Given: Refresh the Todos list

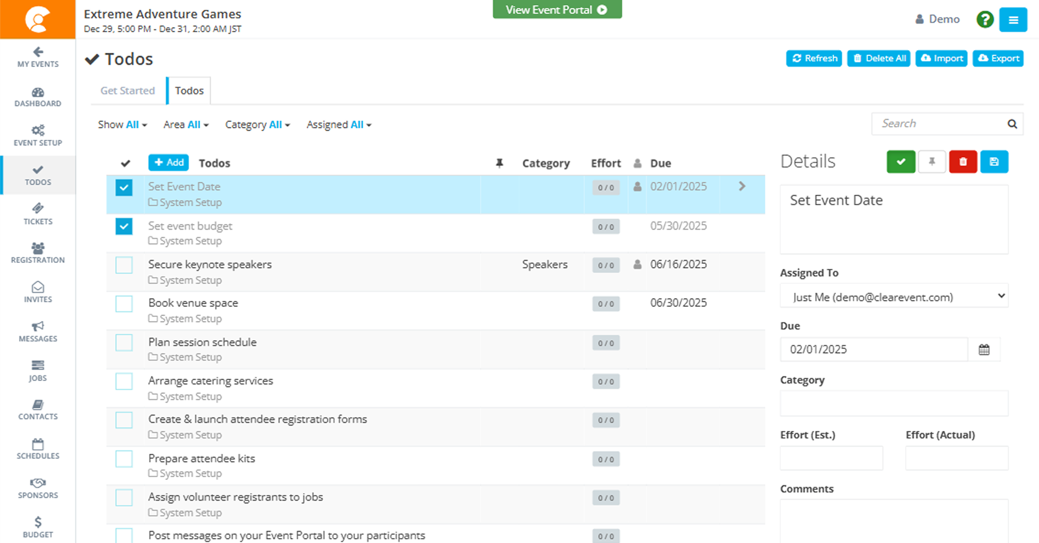Looking at the screenshot, I should point(814,58).
